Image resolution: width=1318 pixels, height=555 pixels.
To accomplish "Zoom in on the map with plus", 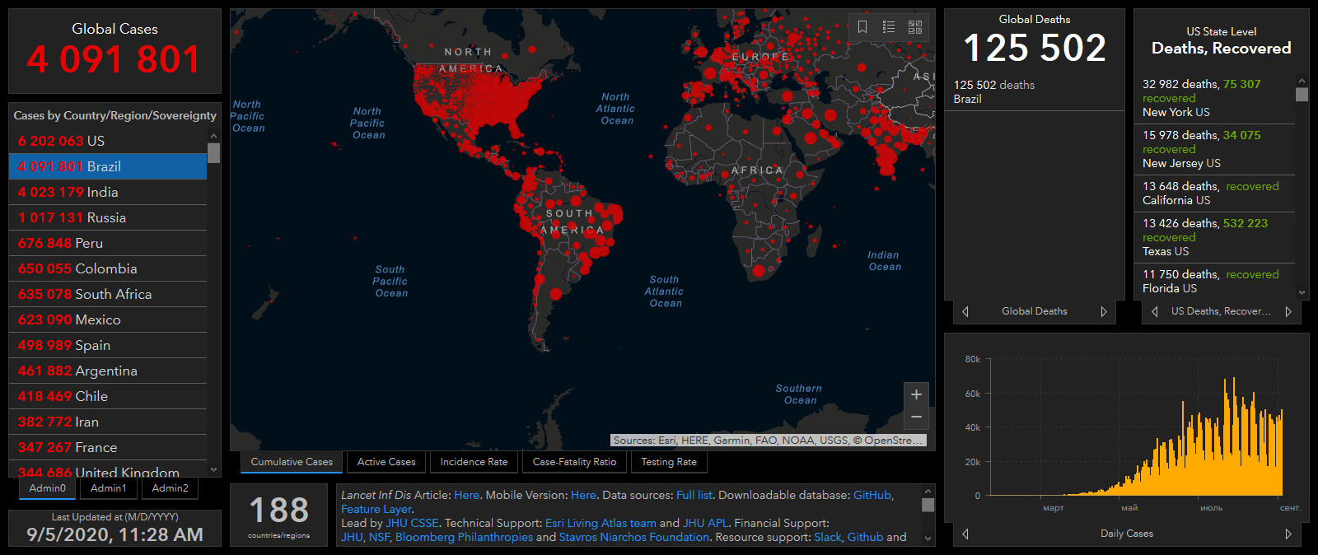I will (916, 394).
